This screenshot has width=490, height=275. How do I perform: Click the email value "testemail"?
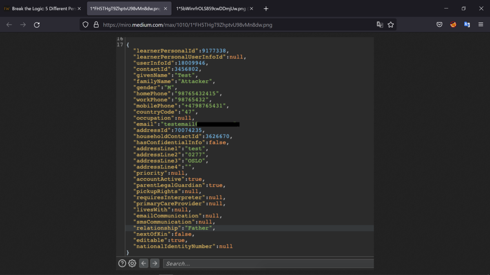point(179,124)
